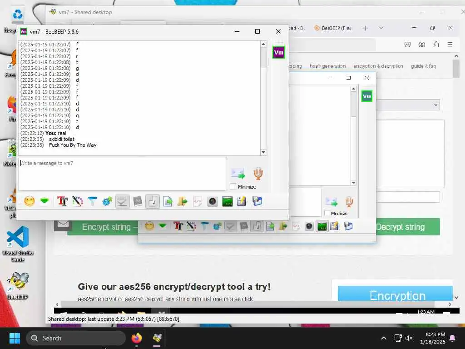Click green shared desktop icon in remote toolbar
Image resolution: width=465 pixels, height=349 pixels.
click(x=322, y=226)
